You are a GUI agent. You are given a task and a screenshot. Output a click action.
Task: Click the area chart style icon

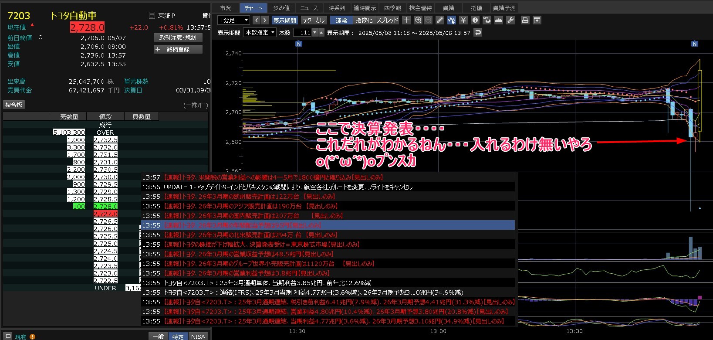(x=499, y=20)
